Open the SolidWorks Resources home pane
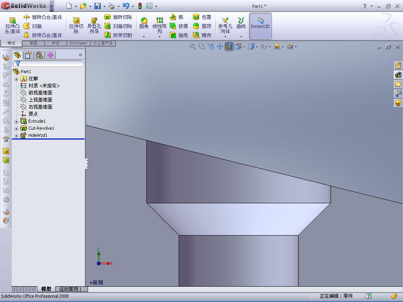 [x=398, y=66]
